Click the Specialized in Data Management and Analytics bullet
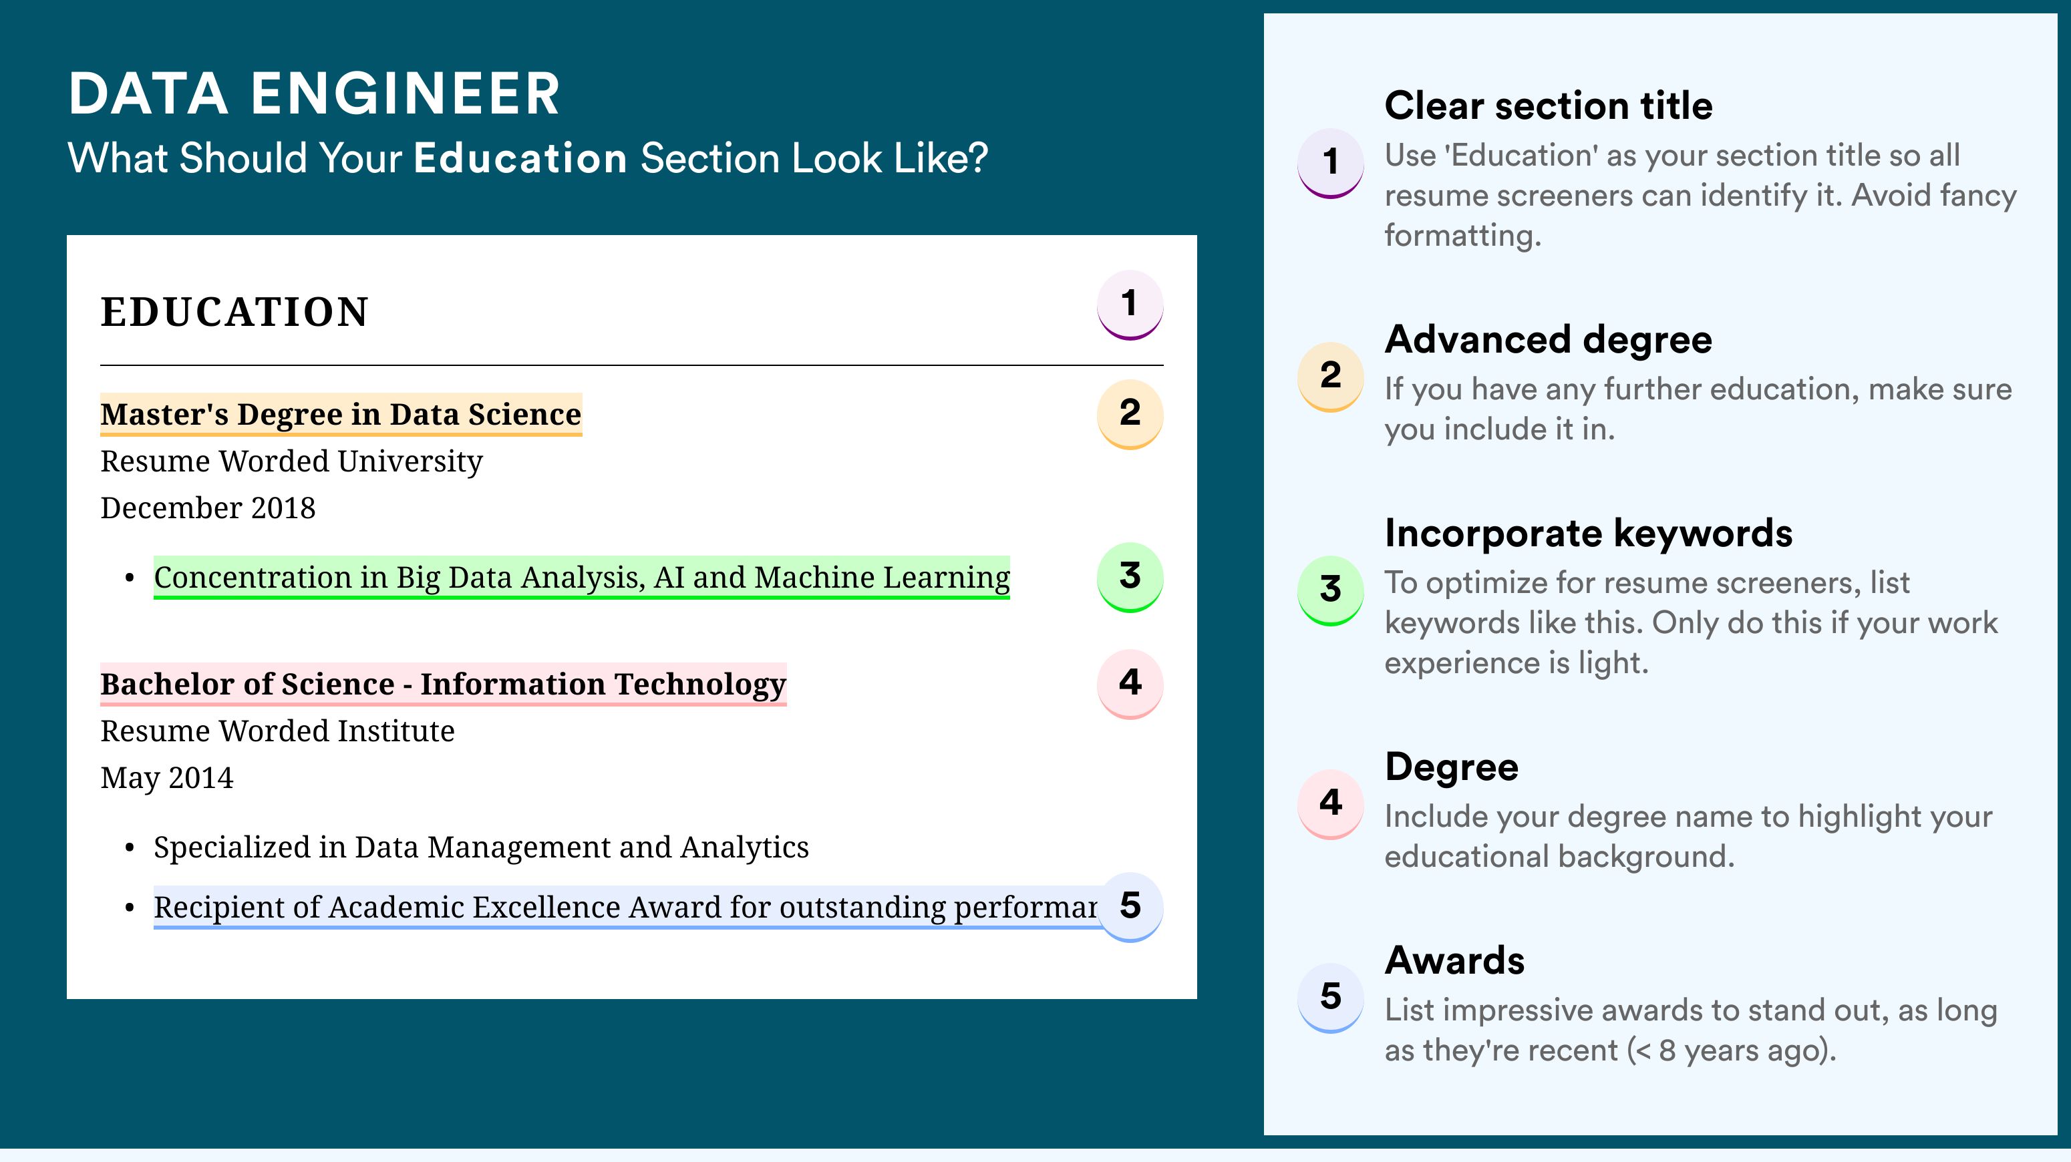 click(x=481, y=848)
